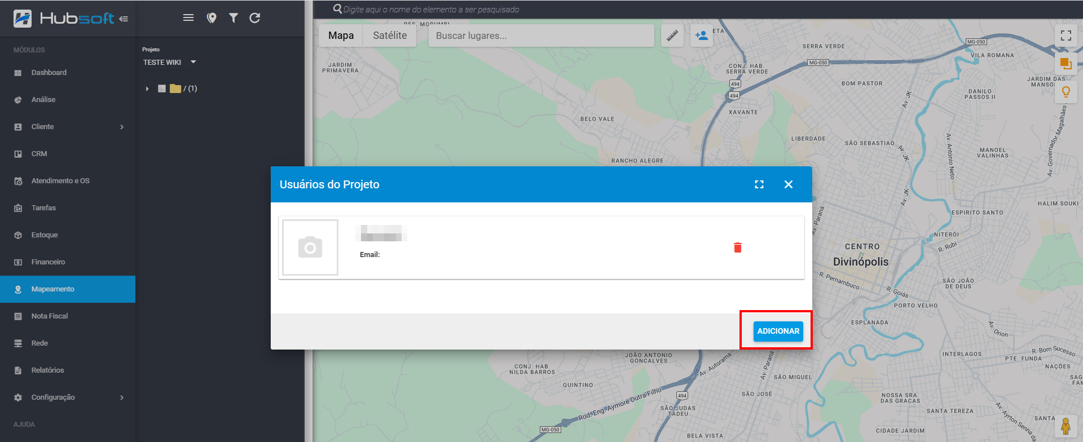Click the orange layers icon on map
This screenshot has width=1083, height=442.
coord(1066,63)
